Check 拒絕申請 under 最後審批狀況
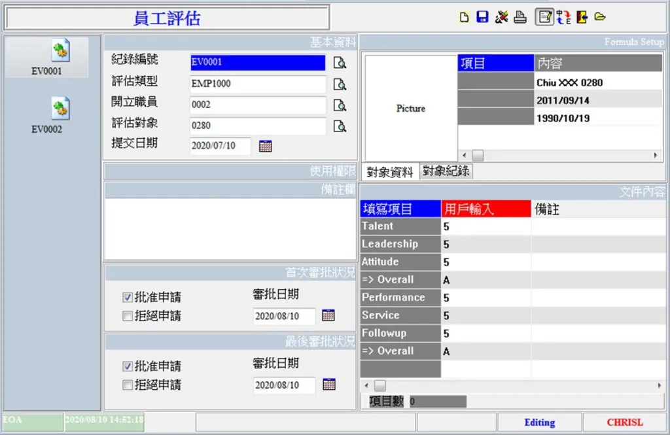Screen dimensions: 670x435 128,385
